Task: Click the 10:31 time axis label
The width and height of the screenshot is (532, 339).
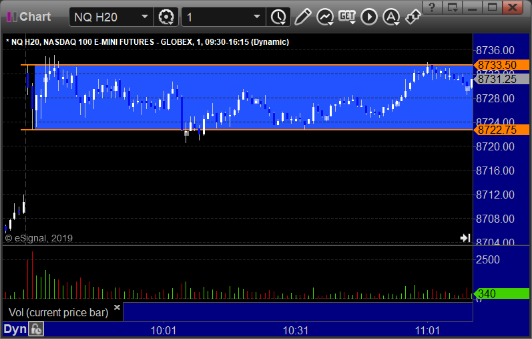Action: 296,330
